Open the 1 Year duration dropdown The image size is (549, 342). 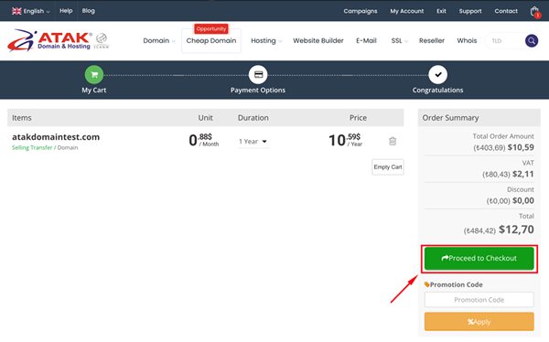(x=253, y=142)
